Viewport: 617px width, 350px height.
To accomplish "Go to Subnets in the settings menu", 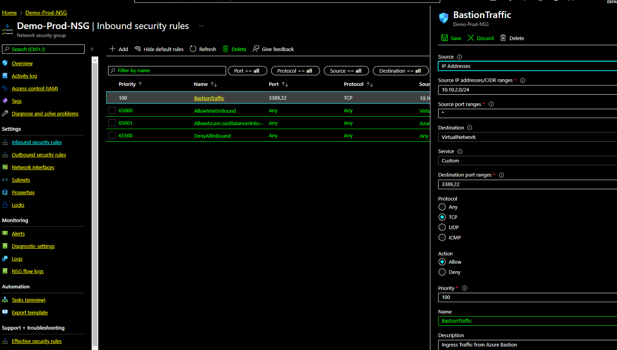I will (x=21, y=180).
